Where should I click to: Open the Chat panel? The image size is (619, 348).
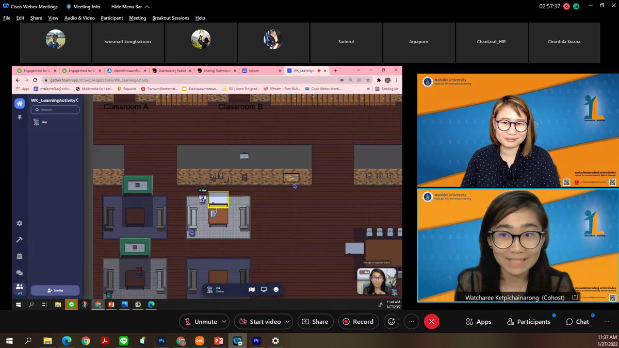(577, 322)
